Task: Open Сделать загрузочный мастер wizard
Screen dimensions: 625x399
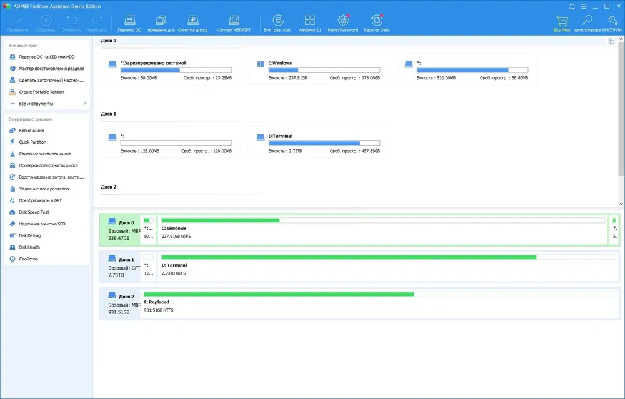Action: point(47,80)
